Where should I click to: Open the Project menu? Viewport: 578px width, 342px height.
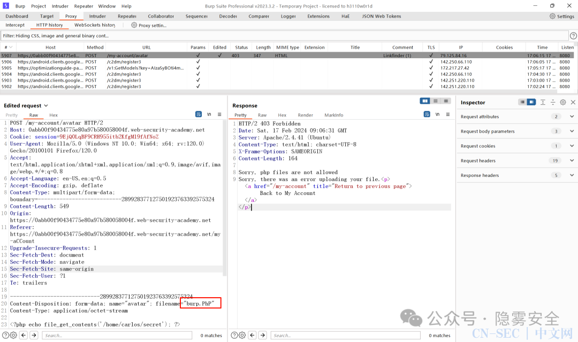pyautogui.click(x=39, y=6)
